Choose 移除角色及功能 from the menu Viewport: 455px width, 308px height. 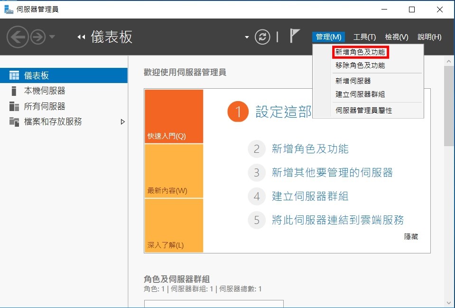click(360, 65)
